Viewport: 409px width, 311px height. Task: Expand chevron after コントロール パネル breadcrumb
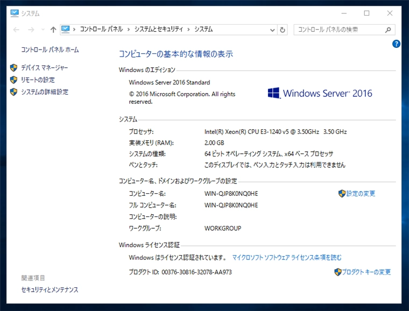(129, 30)
